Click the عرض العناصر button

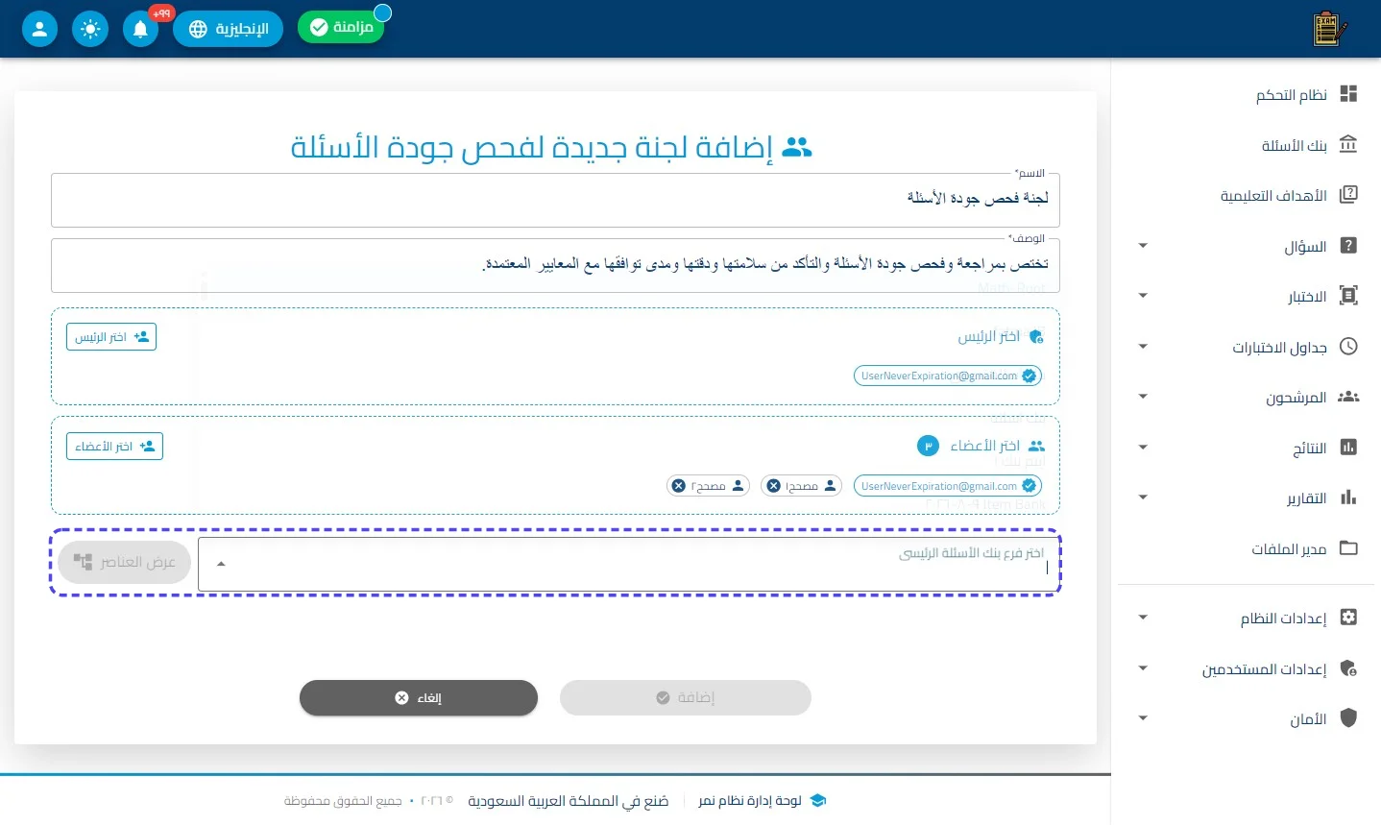click(x=125, y=562)
